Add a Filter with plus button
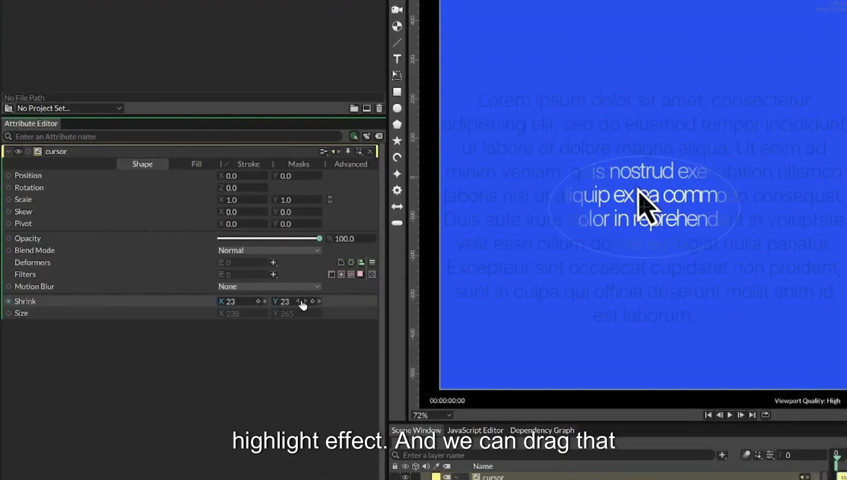The image size is (847, 480). coord(274,274)
